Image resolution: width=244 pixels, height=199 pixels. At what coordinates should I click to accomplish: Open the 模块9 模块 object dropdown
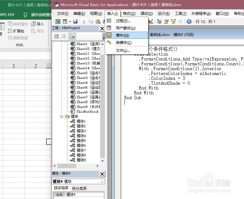coord(102,182)
